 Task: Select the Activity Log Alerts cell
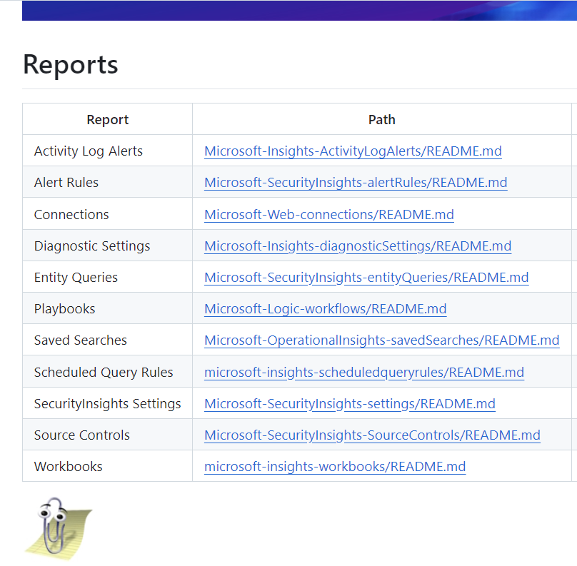pos(107,151)
